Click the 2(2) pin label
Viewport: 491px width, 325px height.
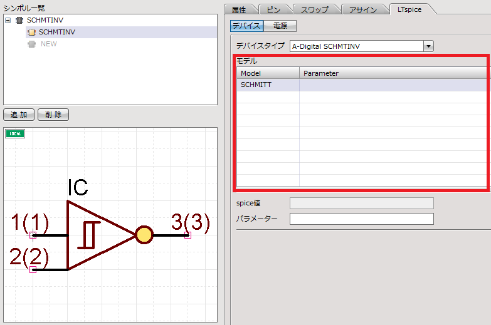click(x=29, y=257)
